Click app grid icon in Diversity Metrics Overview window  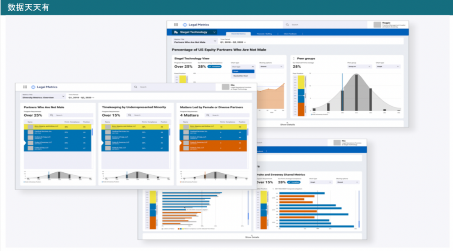coord(25,87)
